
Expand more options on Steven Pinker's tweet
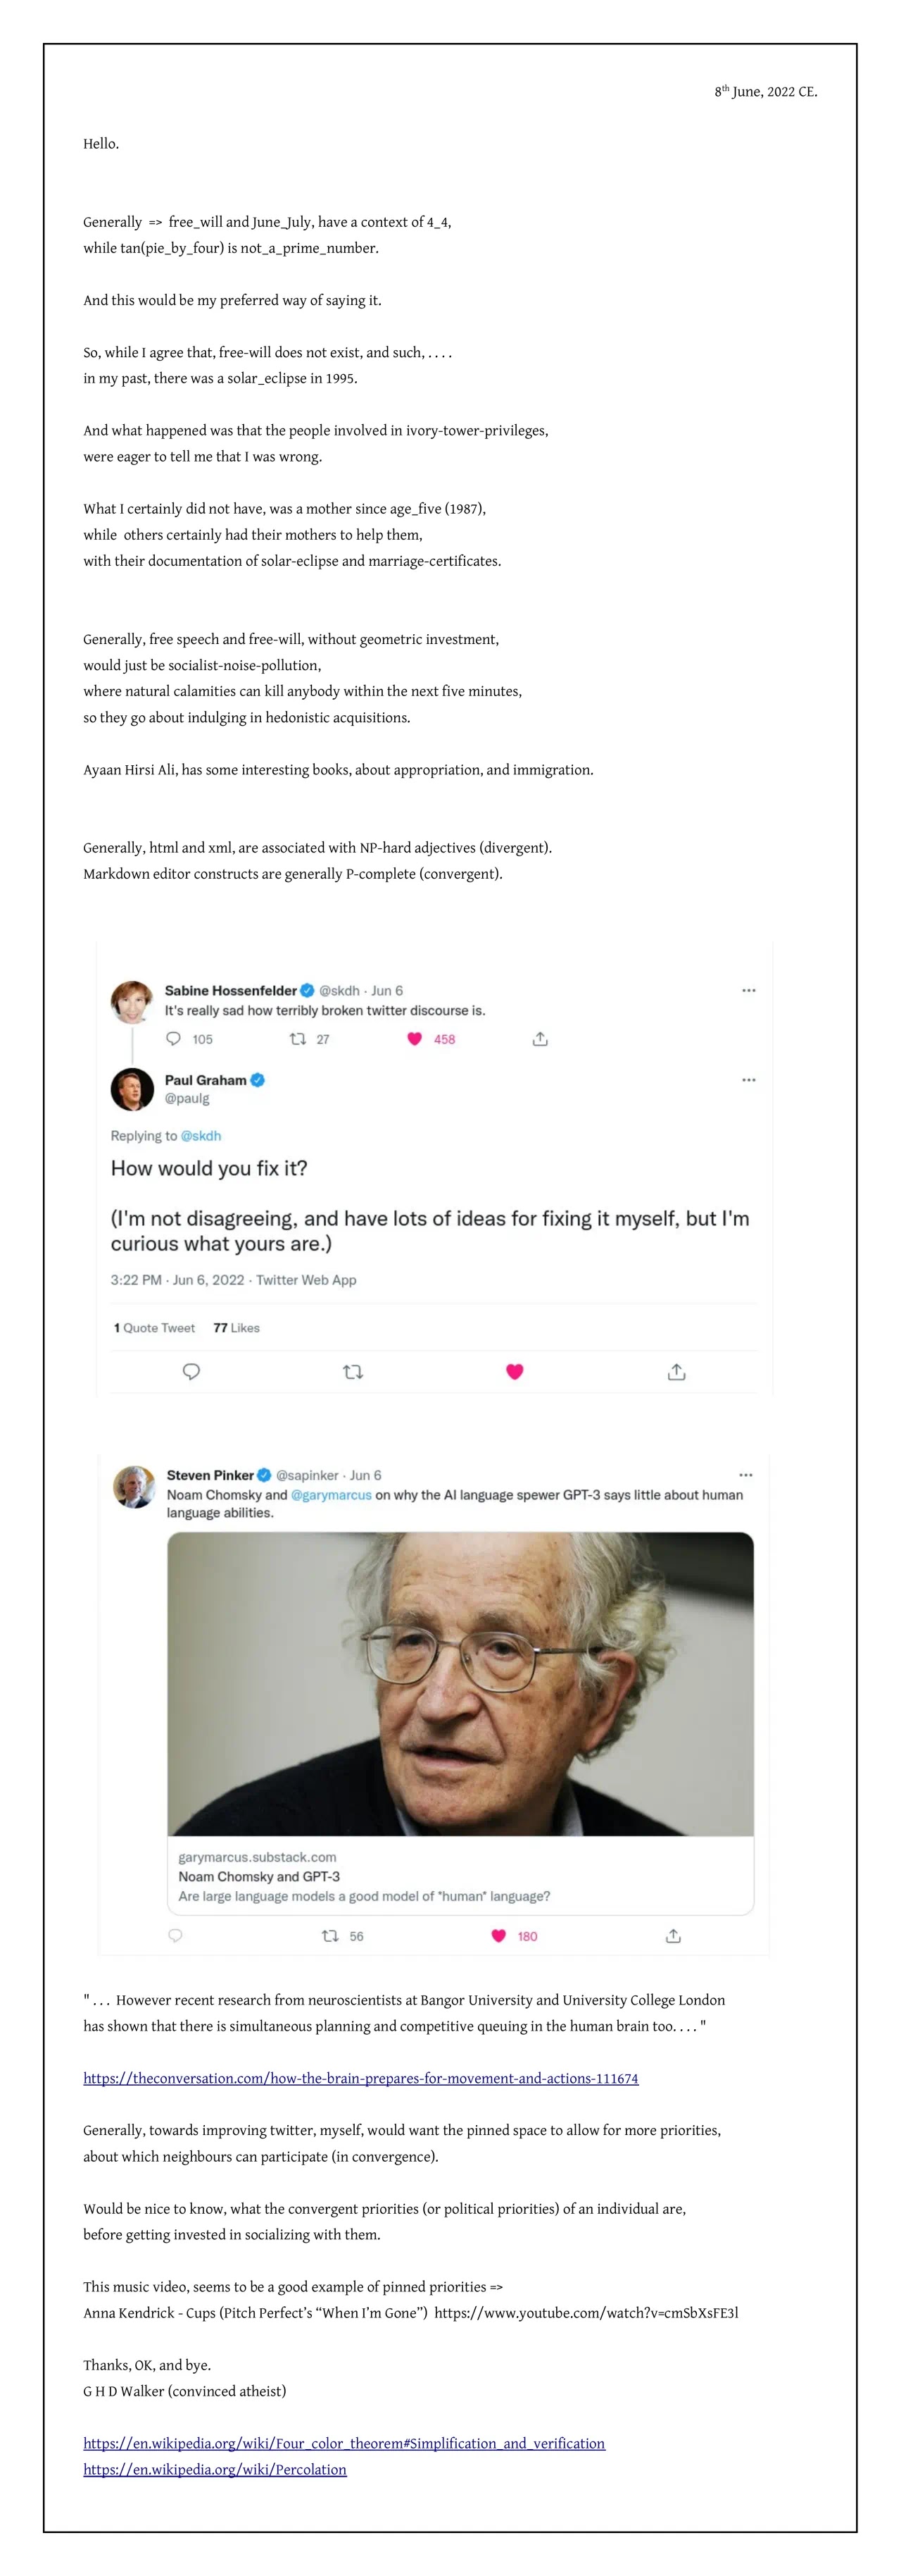click(x=745, y=1475)
